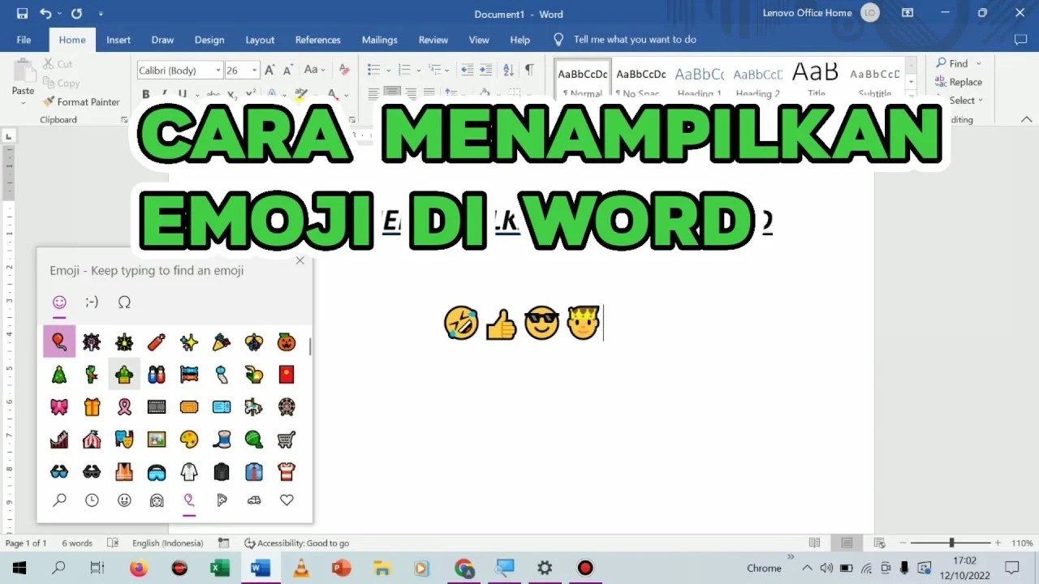The height and width of the screenshot is (584, 1039).
Task: Apply the Normal style
Action: coord(583,79)
